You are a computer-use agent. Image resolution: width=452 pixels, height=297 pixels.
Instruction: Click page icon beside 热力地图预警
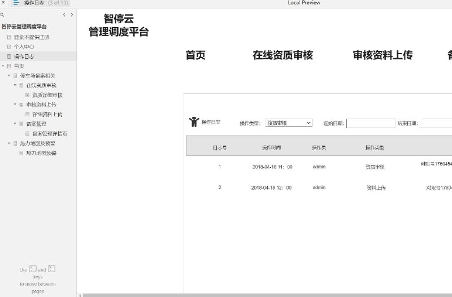(21, 153)
